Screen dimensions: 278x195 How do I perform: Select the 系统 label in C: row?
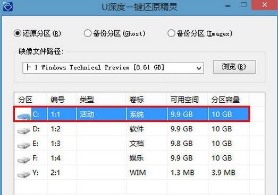(x=137, y=114)
